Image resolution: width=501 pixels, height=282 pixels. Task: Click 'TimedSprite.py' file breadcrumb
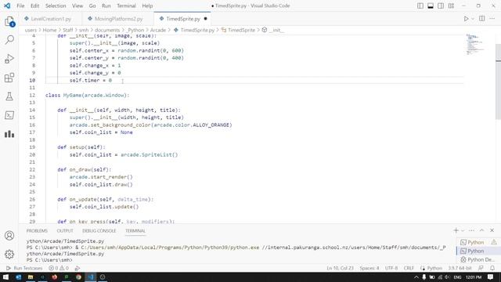click(197, 30)
